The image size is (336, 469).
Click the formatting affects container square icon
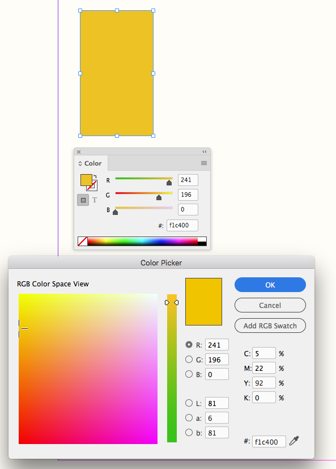83,199
